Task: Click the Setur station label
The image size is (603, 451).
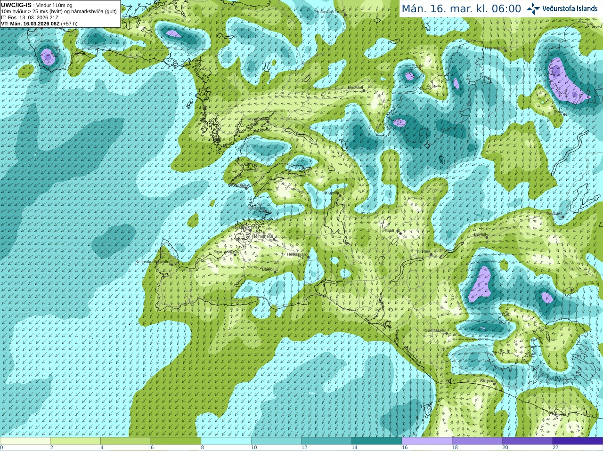Action: 558,112
